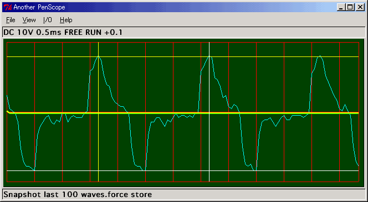Click the DC 10V 0.5ms FREE RUN status bar
Viewport: 368px width, 202px height.
pyautogui.click(x=184, y=32)
